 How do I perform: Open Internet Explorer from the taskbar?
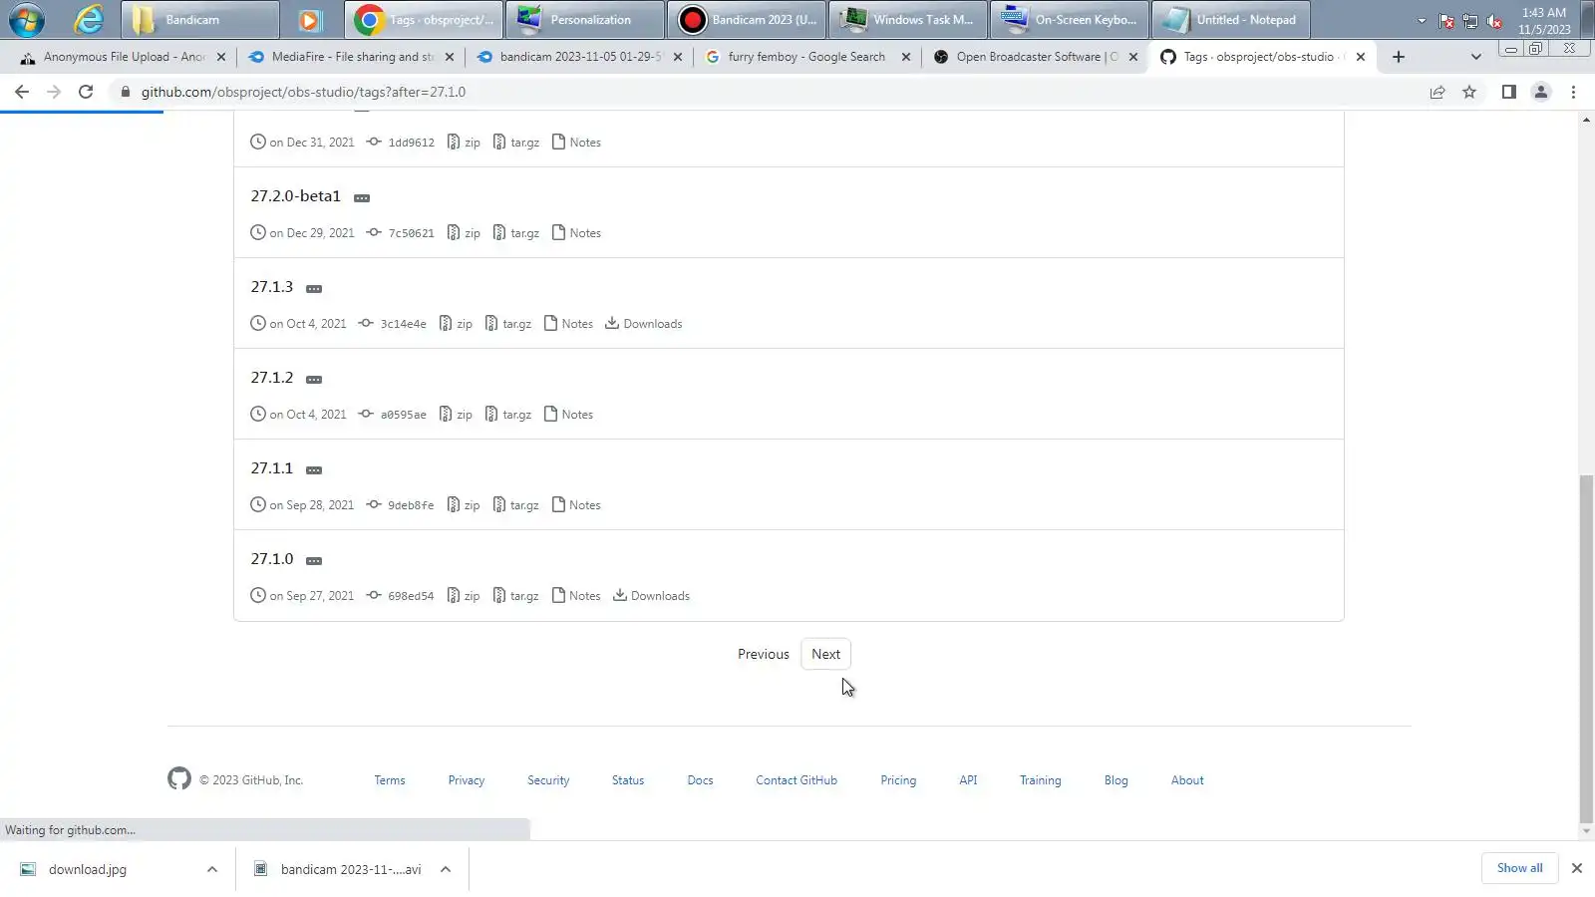(x=88, y=19)
